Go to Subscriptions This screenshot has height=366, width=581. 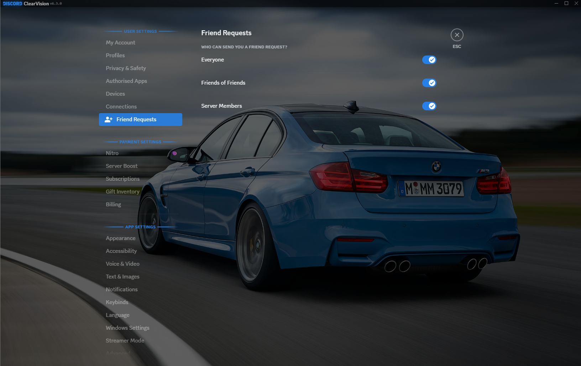pyautogui.click(x=141, y=179)
